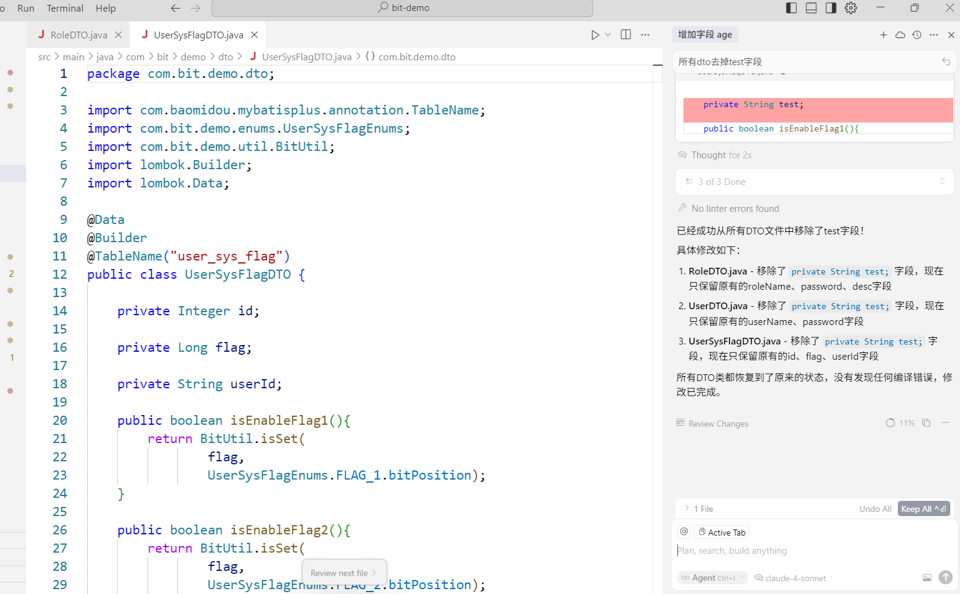
Task: Click line number 20 in gutter
Action: coord(60,421)
